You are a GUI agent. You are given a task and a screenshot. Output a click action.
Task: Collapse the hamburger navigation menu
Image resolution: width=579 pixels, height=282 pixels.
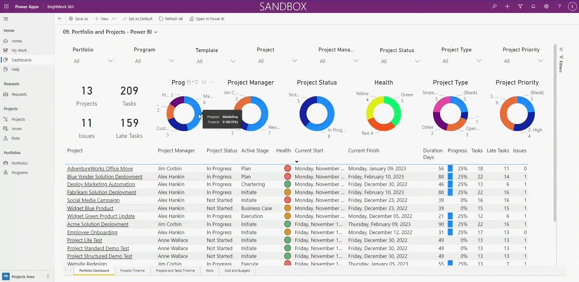pos(6,19)
